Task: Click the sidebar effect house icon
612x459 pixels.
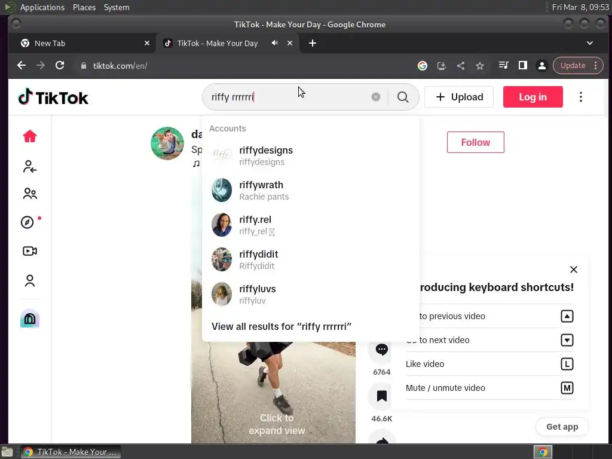Action: [30, 319]
